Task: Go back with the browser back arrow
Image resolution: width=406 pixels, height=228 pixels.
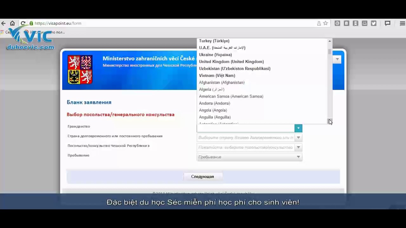Action: (x=3, y=23)
